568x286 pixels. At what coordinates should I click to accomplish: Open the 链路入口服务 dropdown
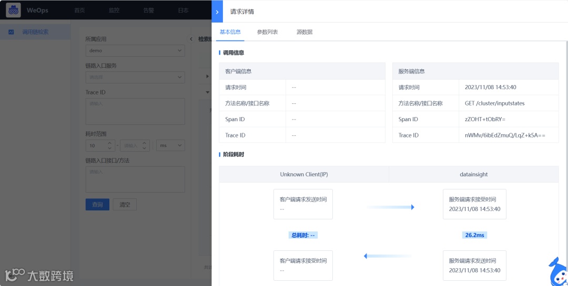pyautogui.click(x=135, y=77)
